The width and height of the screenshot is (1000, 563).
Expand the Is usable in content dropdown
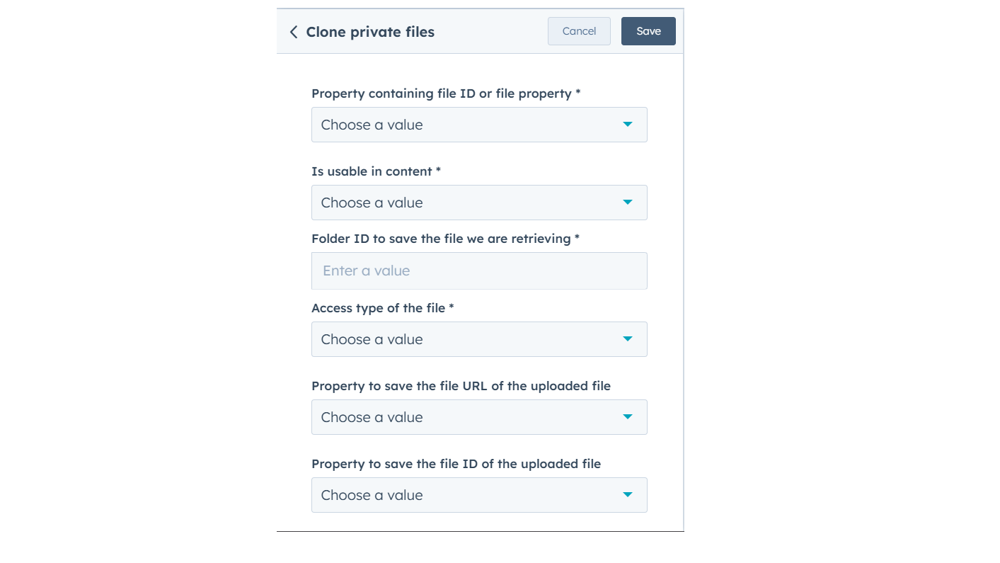click(467, 203)
